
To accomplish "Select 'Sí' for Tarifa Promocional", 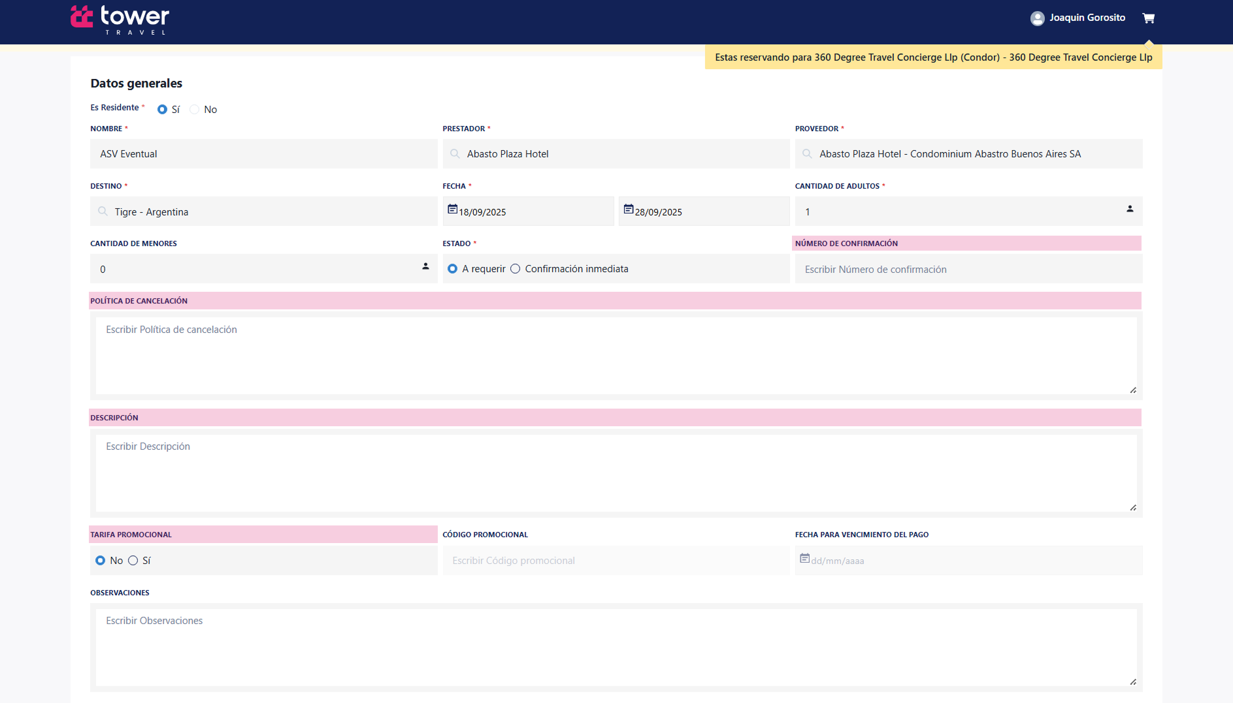I will point(133,561).
